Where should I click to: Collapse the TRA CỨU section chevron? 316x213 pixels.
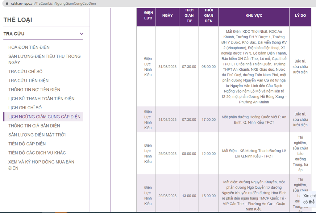click(x=81, y=34)
